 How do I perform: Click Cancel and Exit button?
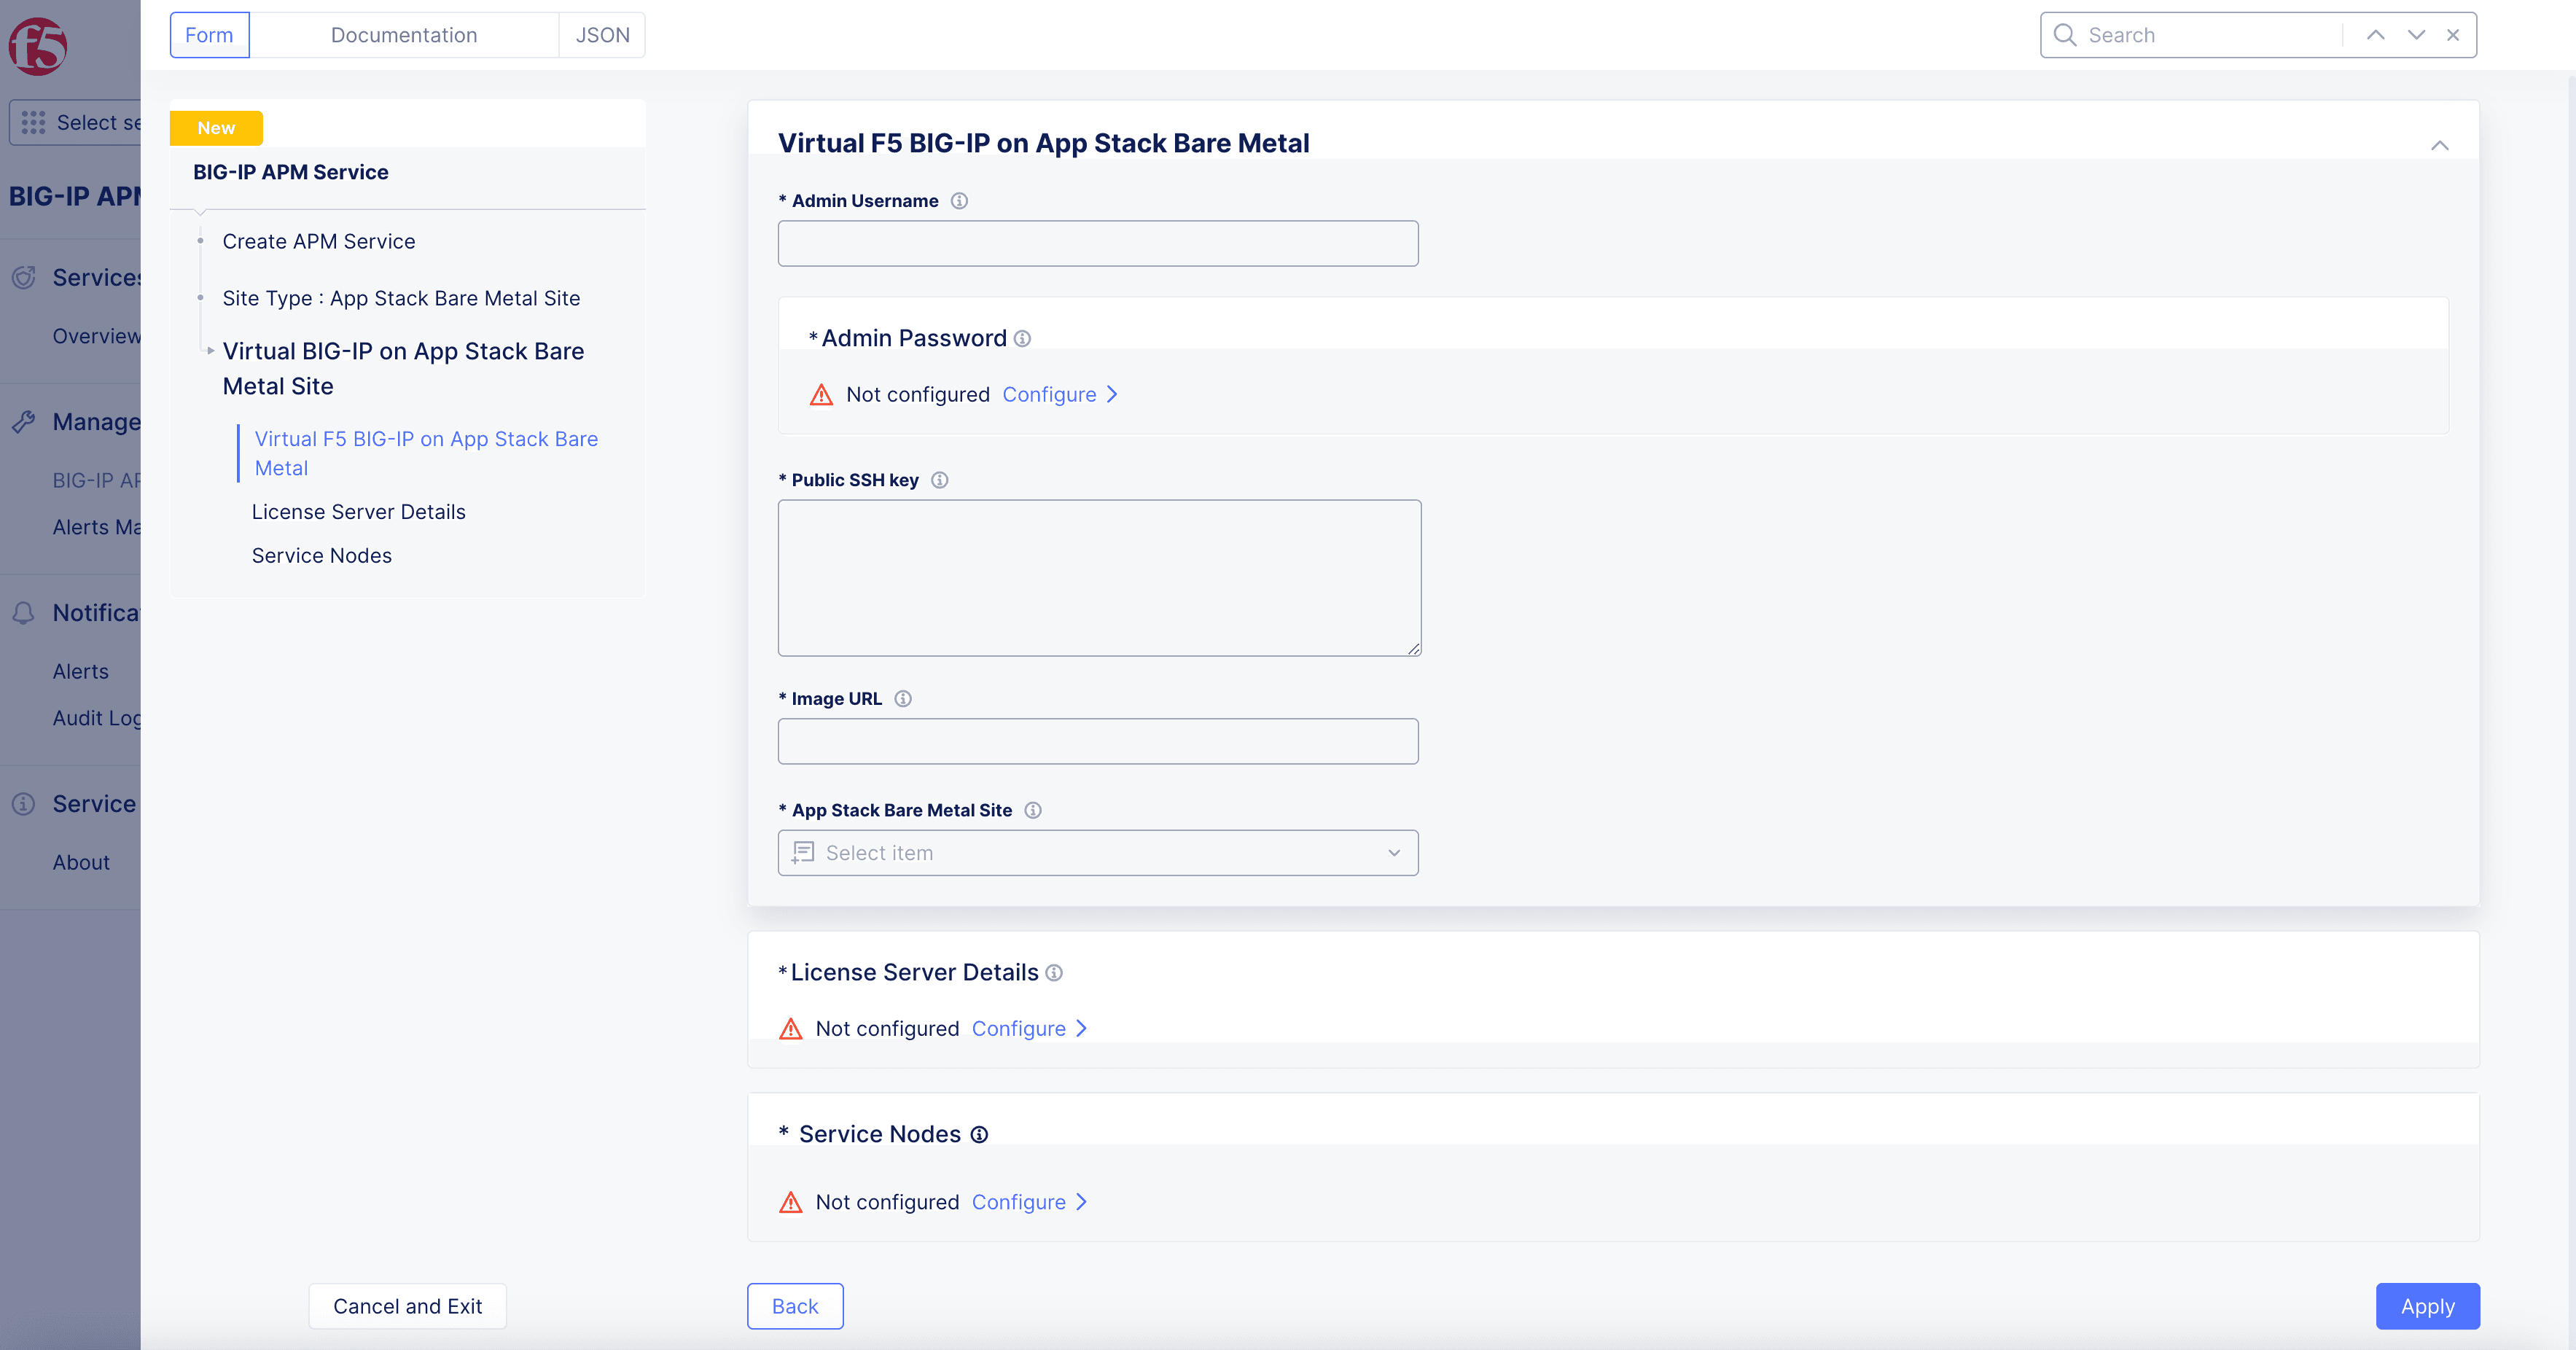coord(407,1306)
